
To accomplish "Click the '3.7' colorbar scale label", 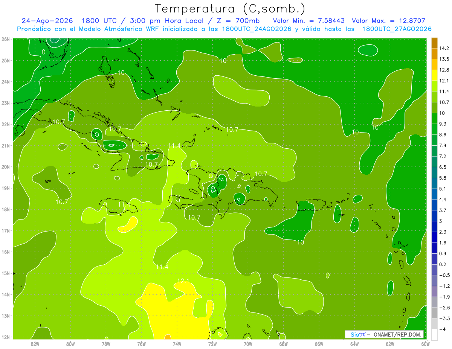I will point(443,210).
